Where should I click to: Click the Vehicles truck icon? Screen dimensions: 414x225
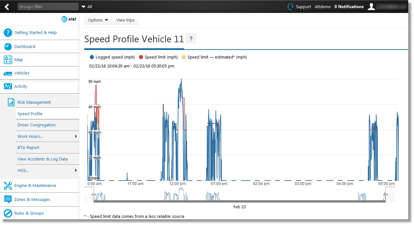tap(8, 73)
